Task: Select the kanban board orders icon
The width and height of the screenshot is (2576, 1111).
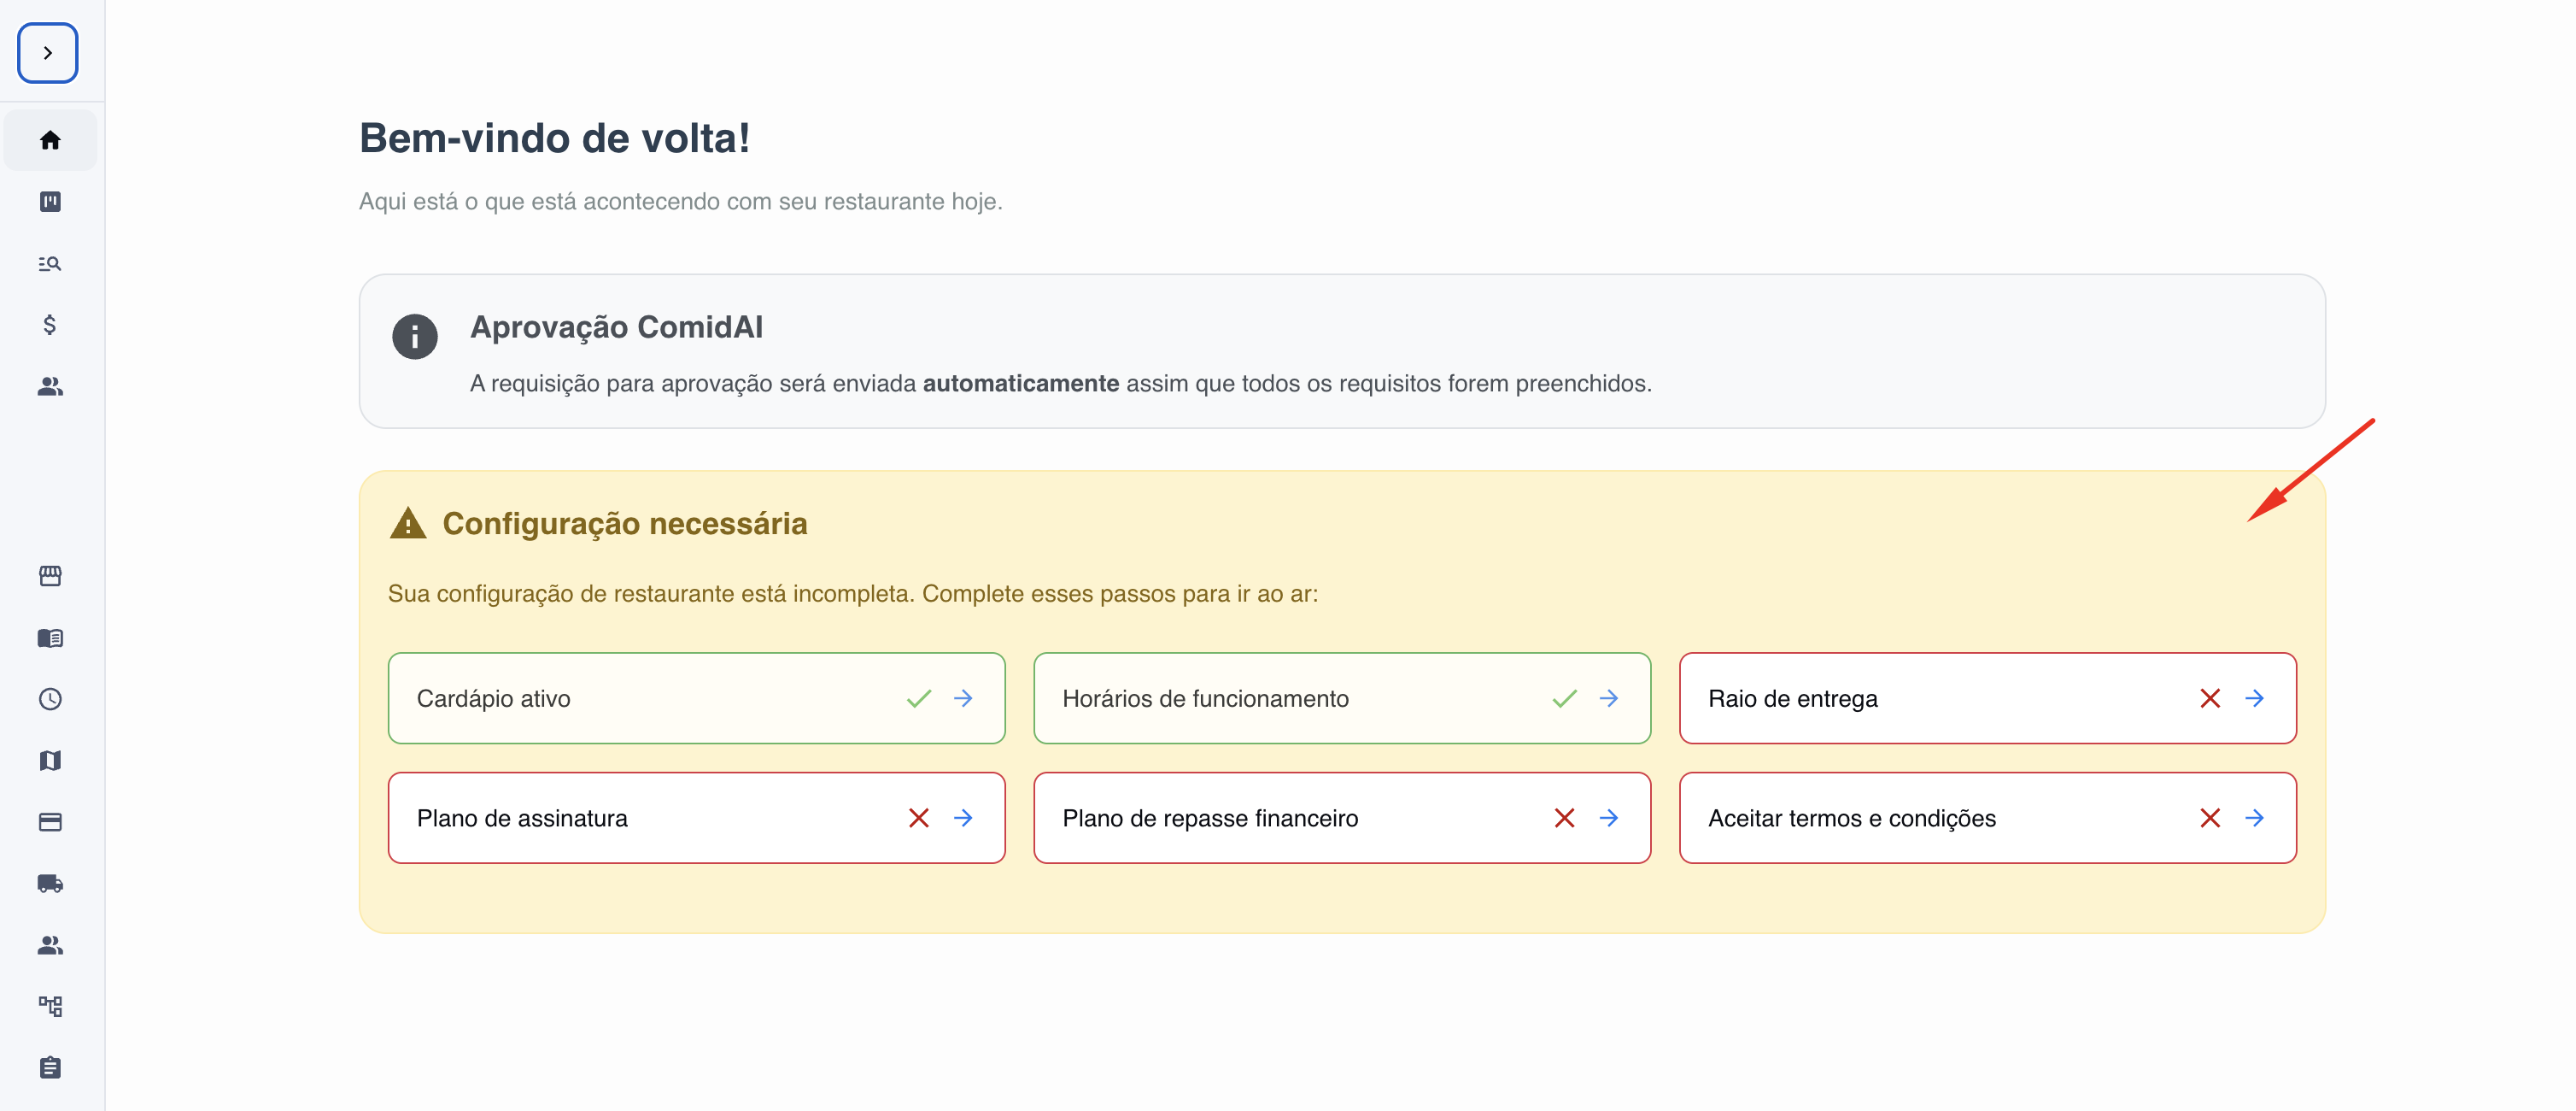Action: (x=50, y=201)
